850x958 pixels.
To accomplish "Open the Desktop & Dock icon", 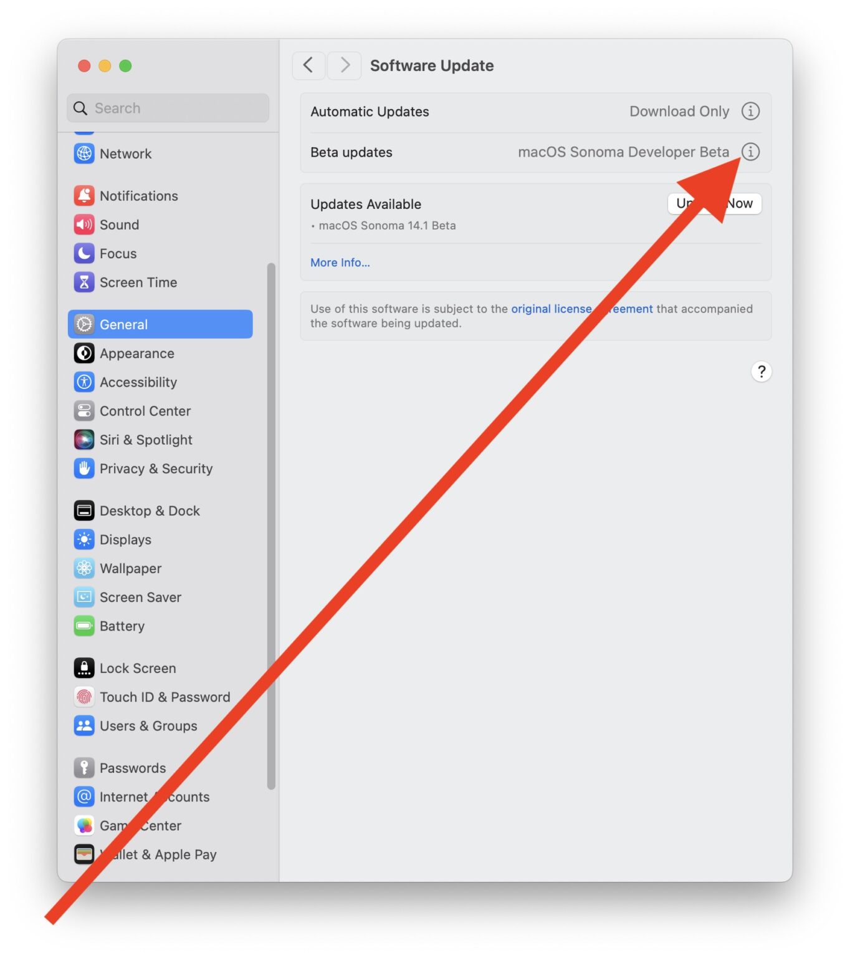I will point(84,511).
